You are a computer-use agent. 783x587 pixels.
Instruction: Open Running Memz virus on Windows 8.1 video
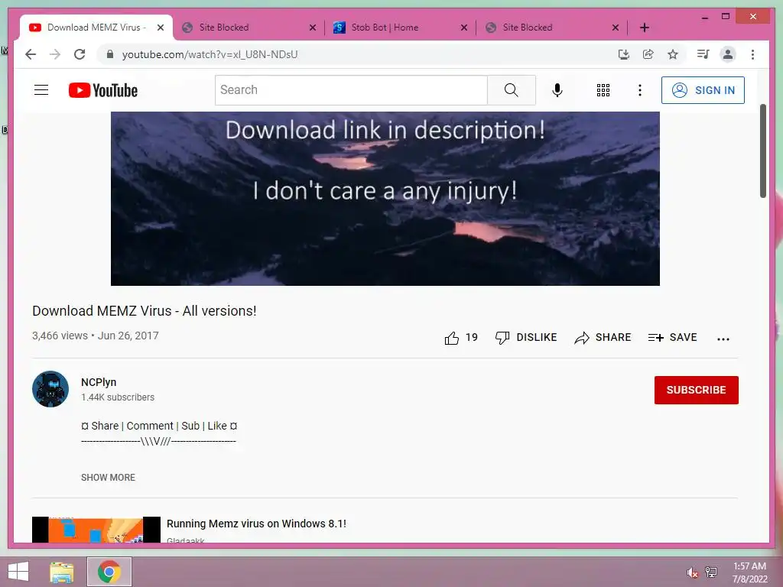pyautogui.click(x=256, y=524)
